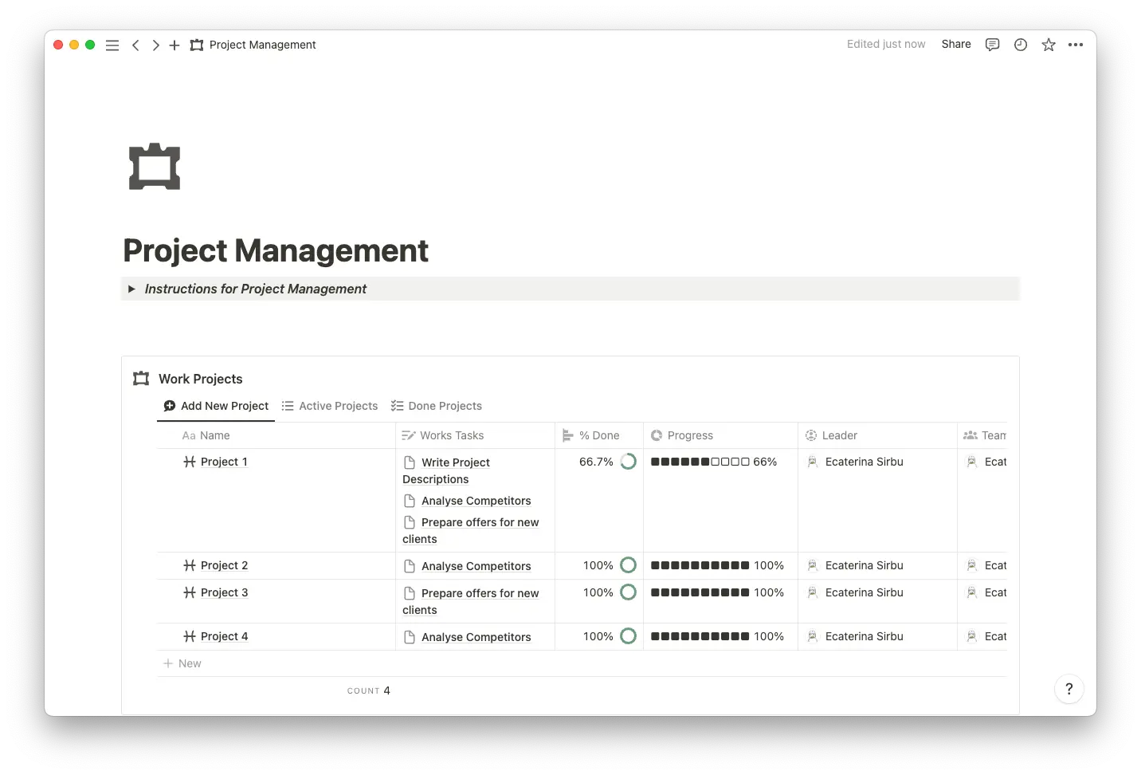Add a row with the New button
The width and height of the screenshot is (1141, 775).
182,663
